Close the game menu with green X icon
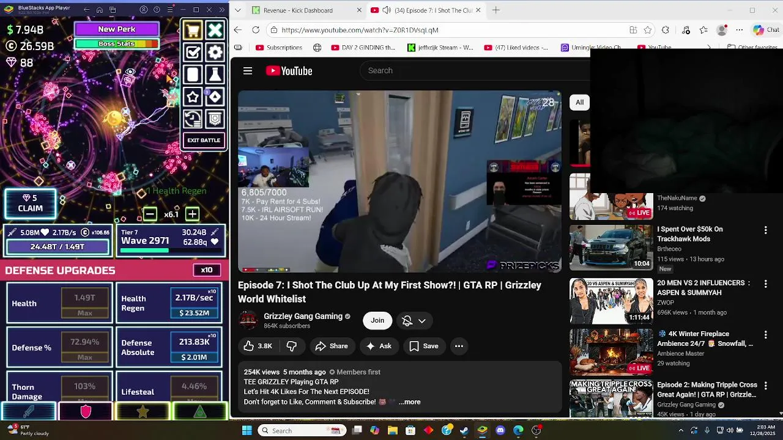Viewport: 783px width, 440px height. 215,30
